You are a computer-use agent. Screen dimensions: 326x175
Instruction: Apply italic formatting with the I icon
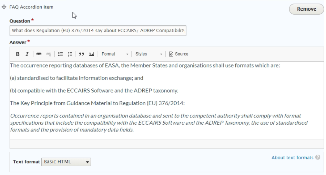(27, 54)
